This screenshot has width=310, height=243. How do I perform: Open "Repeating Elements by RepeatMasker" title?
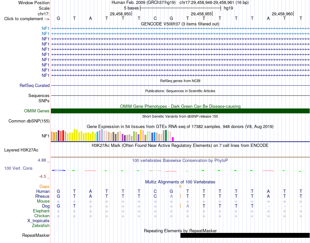[x=180, y=231]
